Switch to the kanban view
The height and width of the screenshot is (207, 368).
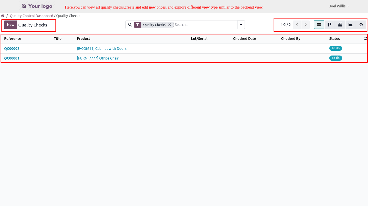(x=329, y=25)
